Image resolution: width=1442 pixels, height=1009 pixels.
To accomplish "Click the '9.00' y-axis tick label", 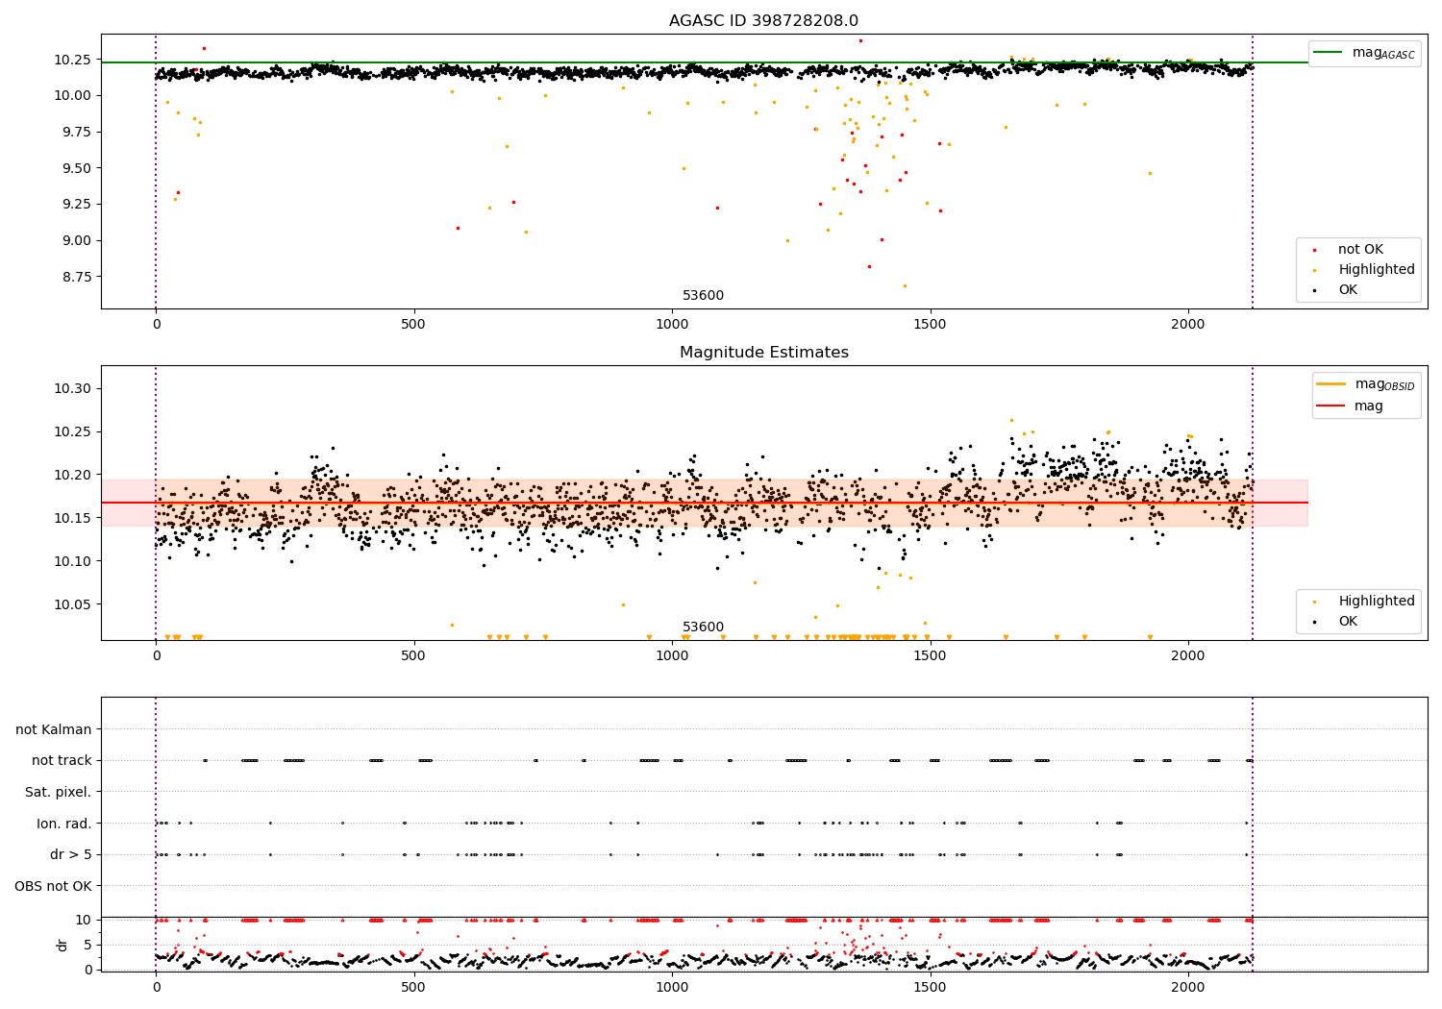I will (77, 240).
